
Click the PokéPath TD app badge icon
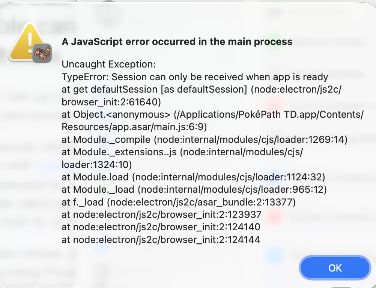(x=42, y=53)
